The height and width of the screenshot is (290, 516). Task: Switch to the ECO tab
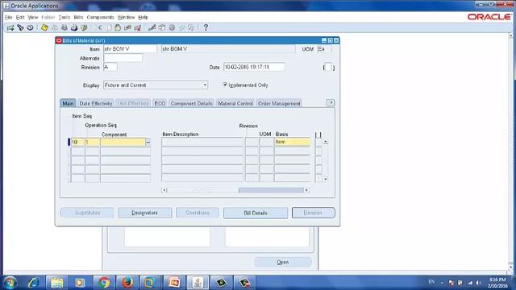[x=160, y=103]
